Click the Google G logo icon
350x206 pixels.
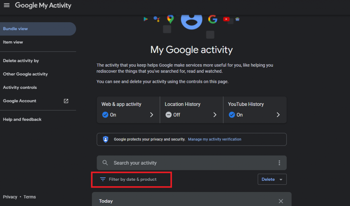tap(213, 19)
